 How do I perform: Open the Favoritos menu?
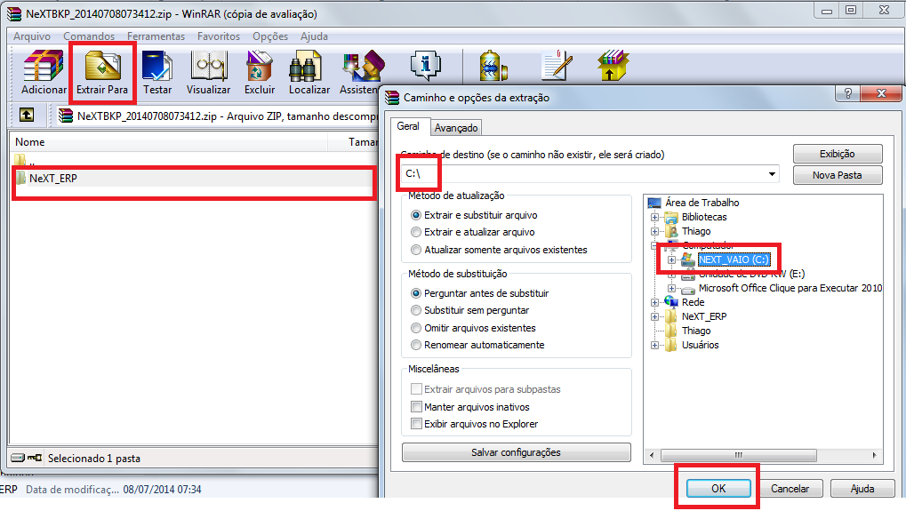pyautogui.click(x=219, y=36)
